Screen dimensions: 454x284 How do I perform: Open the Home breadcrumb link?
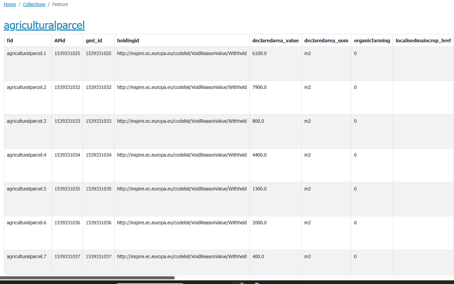point(10,5)
